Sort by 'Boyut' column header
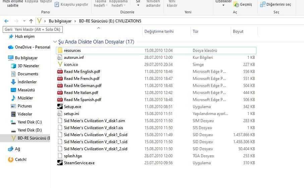The width and height of the screenshot is (304, 188). click(x=238, y=31)
